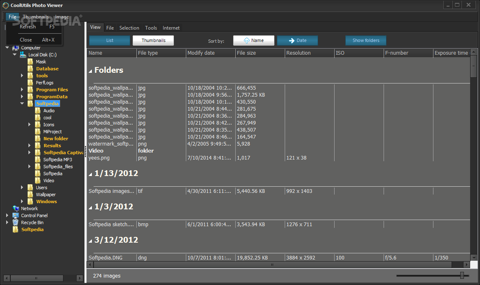This screenshot has height=285, width=480.
Task: Choose Refresh from the File menu
Action: [x=34, y=27]
